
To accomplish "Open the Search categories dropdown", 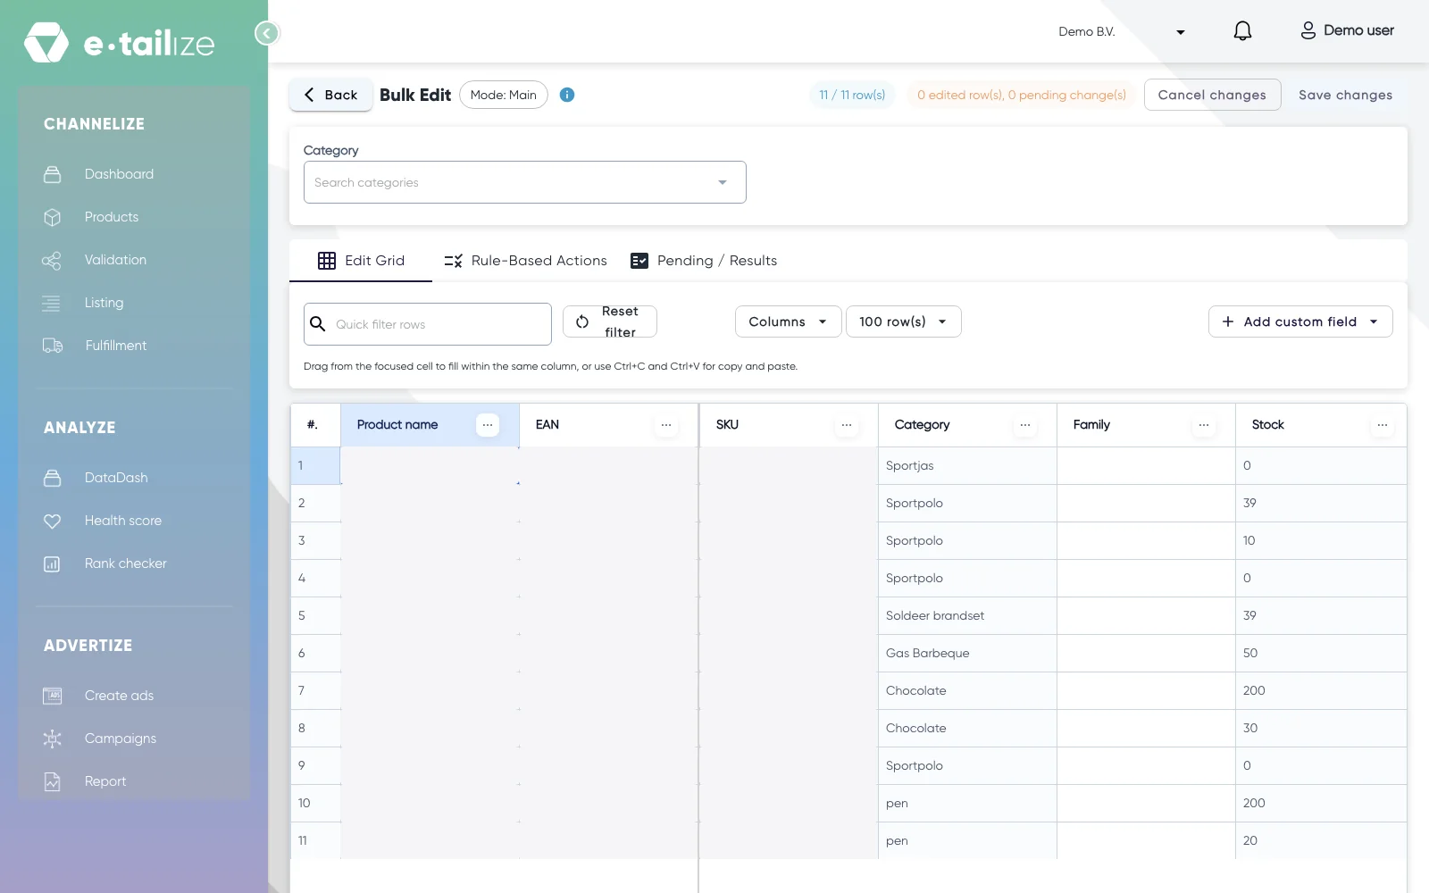I will tap(525, 182).
